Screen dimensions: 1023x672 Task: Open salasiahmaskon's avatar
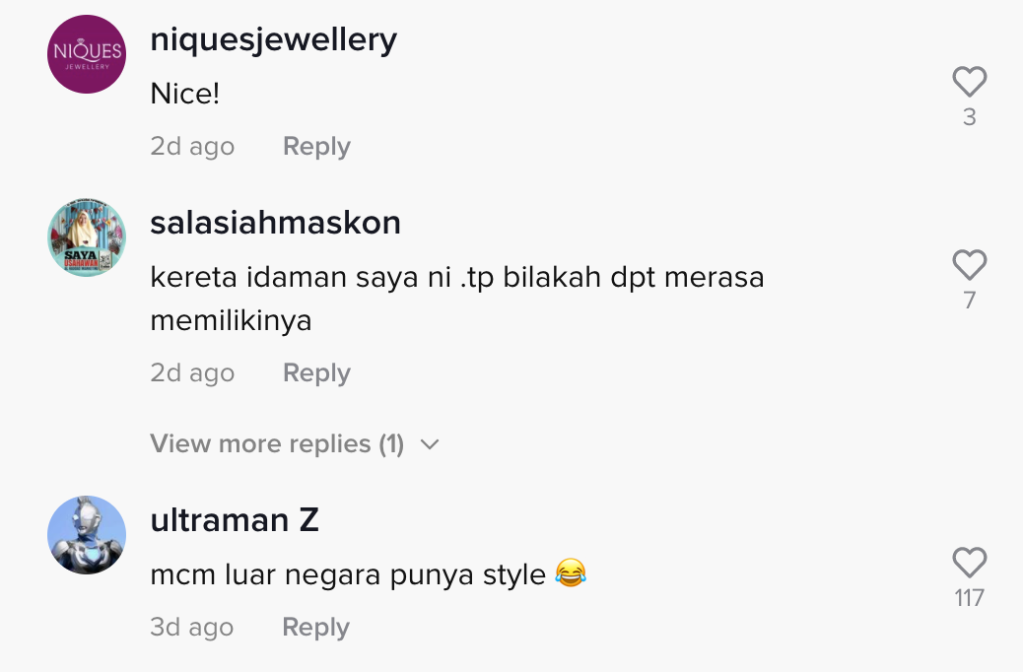tap(87, 237)
